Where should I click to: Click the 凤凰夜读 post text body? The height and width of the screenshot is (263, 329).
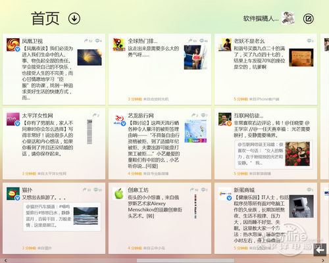point(47,73)
